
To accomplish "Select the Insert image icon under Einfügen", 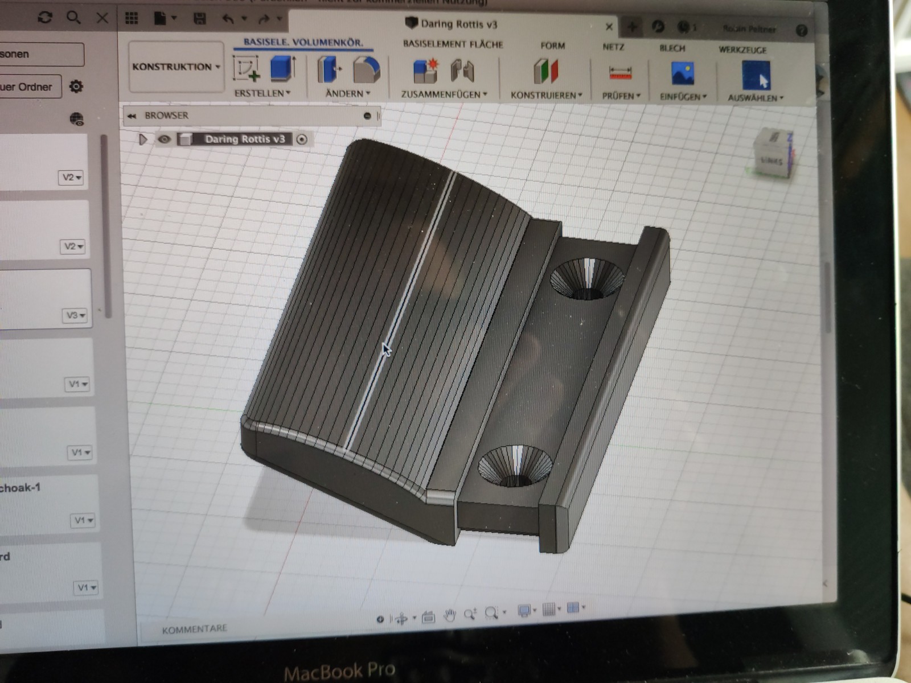I will 682,75.
